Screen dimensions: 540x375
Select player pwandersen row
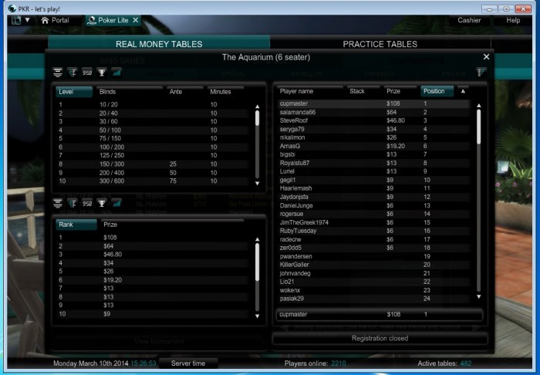[x=373, y=256]
